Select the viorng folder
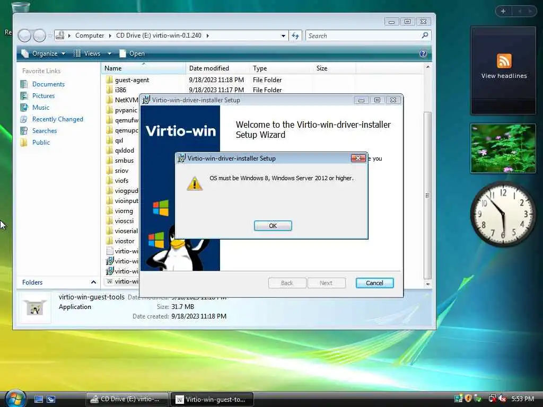Viewport: 543px width, 407px height. [124, 211]
